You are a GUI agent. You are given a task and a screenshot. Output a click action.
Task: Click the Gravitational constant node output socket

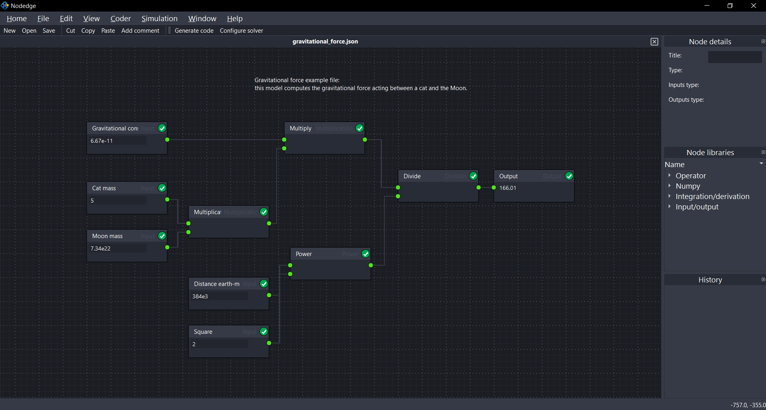pyautogui.click(x=167, y=140)
